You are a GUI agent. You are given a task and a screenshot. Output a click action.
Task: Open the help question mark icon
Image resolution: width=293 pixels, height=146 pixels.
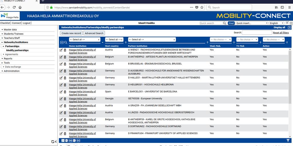coord(289,28)
